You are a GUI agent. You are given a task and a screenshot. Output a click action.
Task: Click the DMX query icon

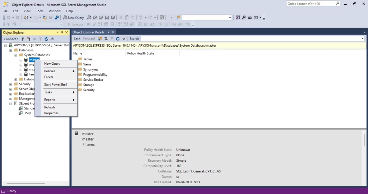(101, 18)
